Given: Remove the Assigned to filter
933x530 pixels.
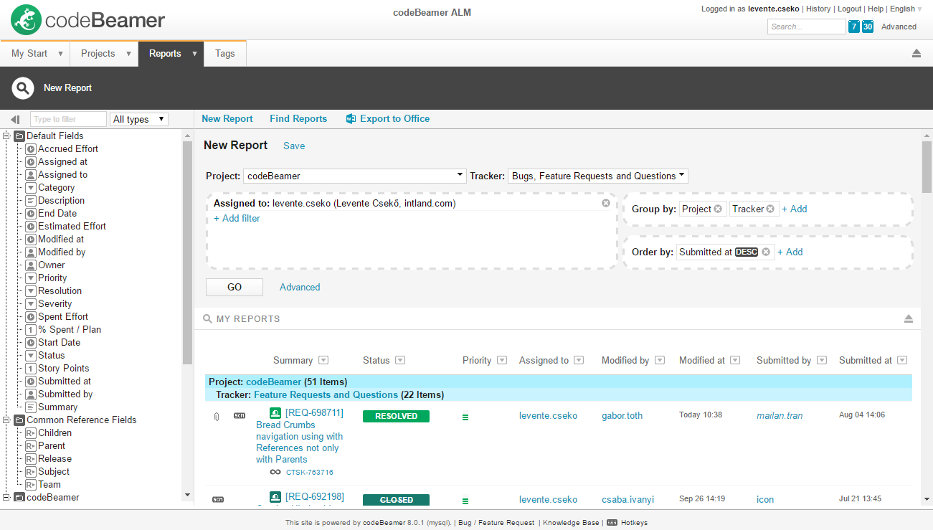Looking at the screenshot, I should point(606,204).
